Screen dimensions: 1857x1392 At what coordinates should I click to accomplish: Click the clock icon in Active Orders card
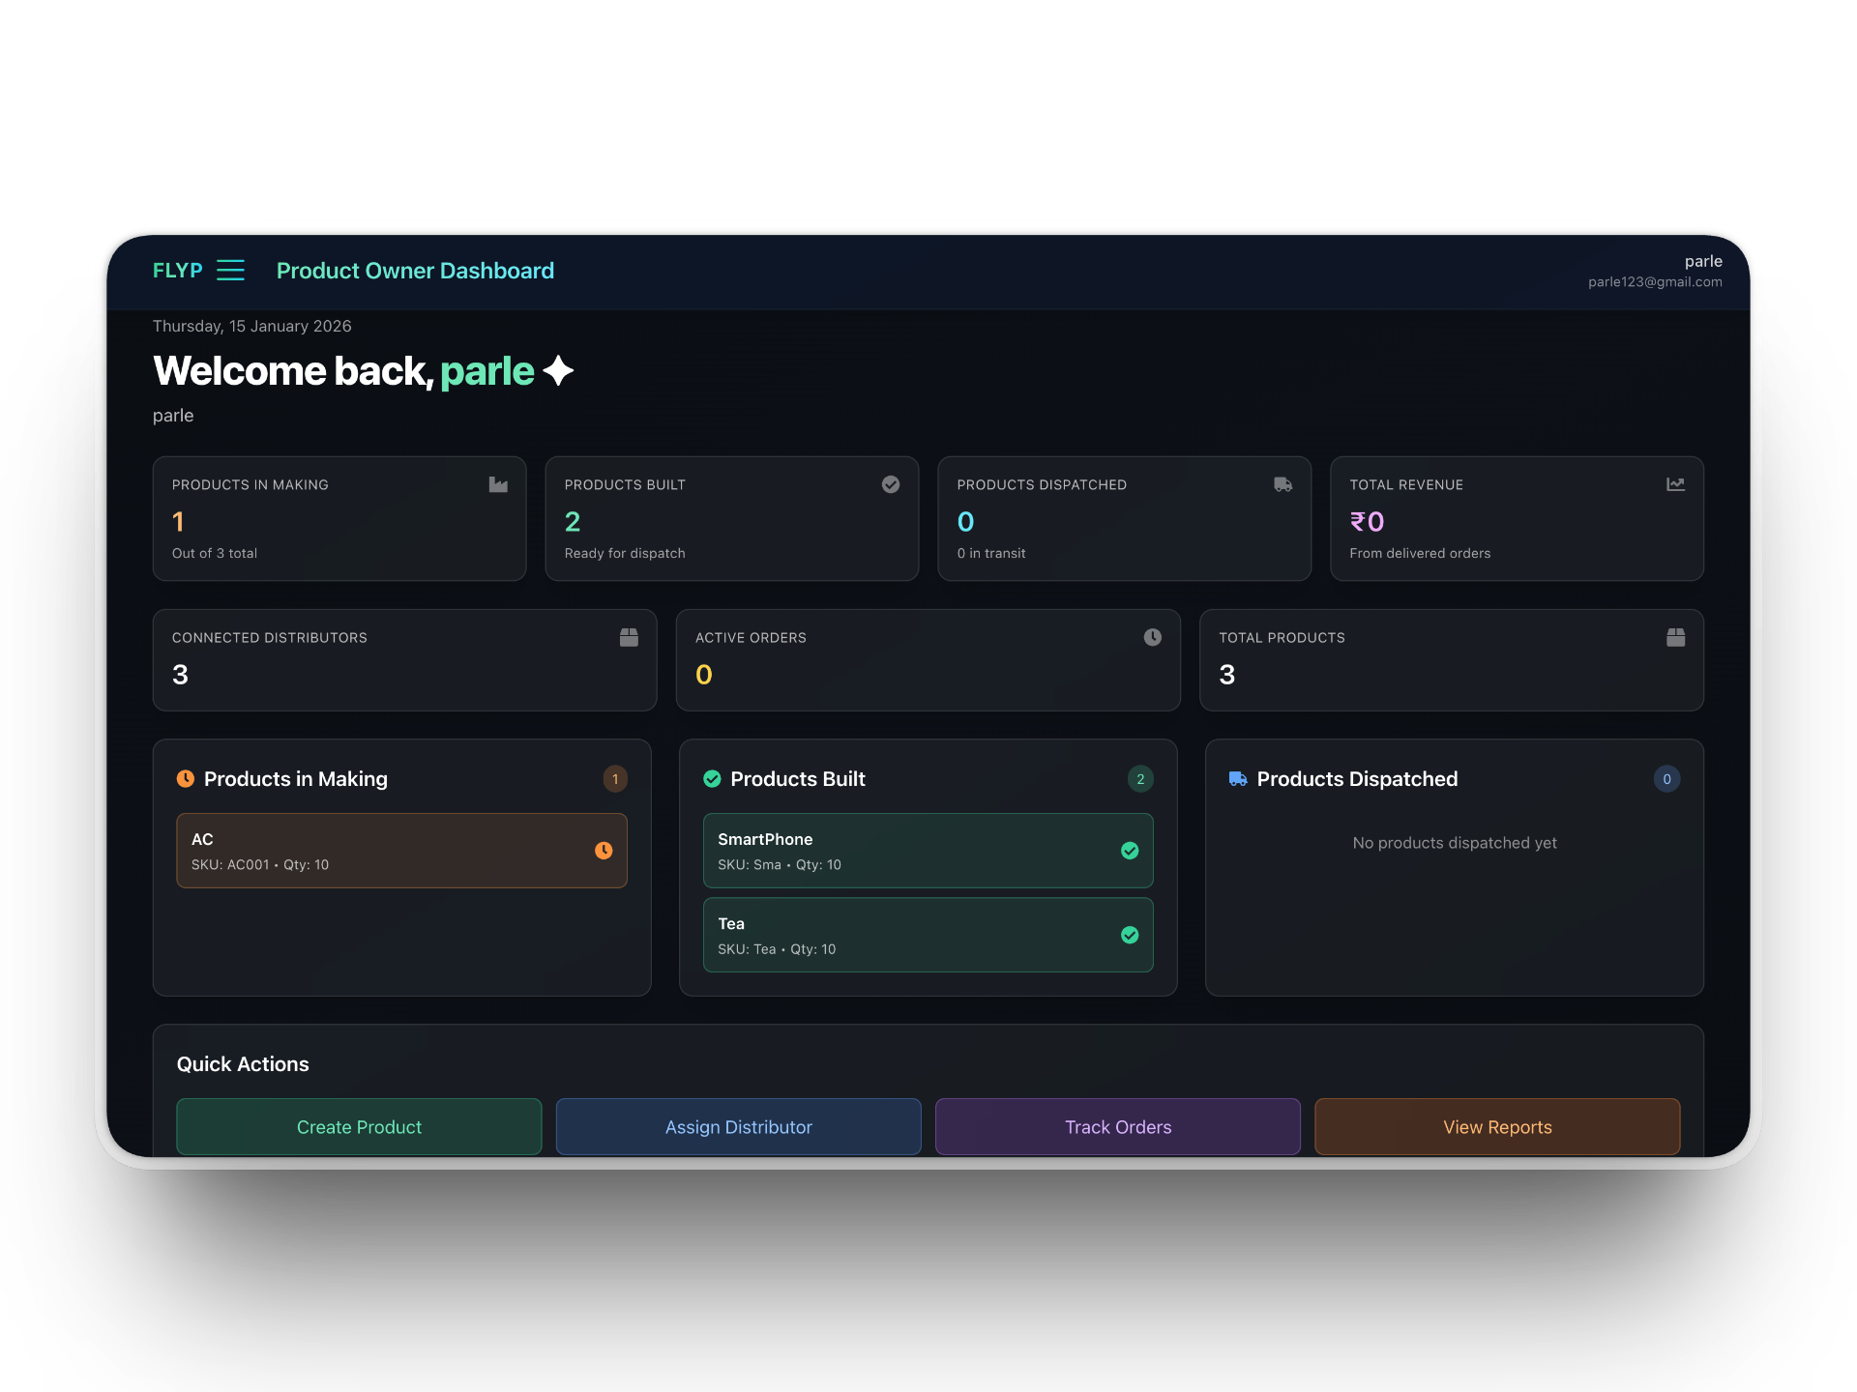pyautogui.click(x=1152, y=637)
